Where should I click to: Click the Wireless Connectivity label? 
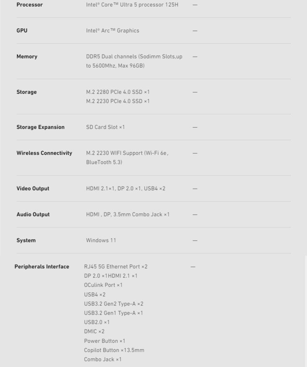pos(44,153)
